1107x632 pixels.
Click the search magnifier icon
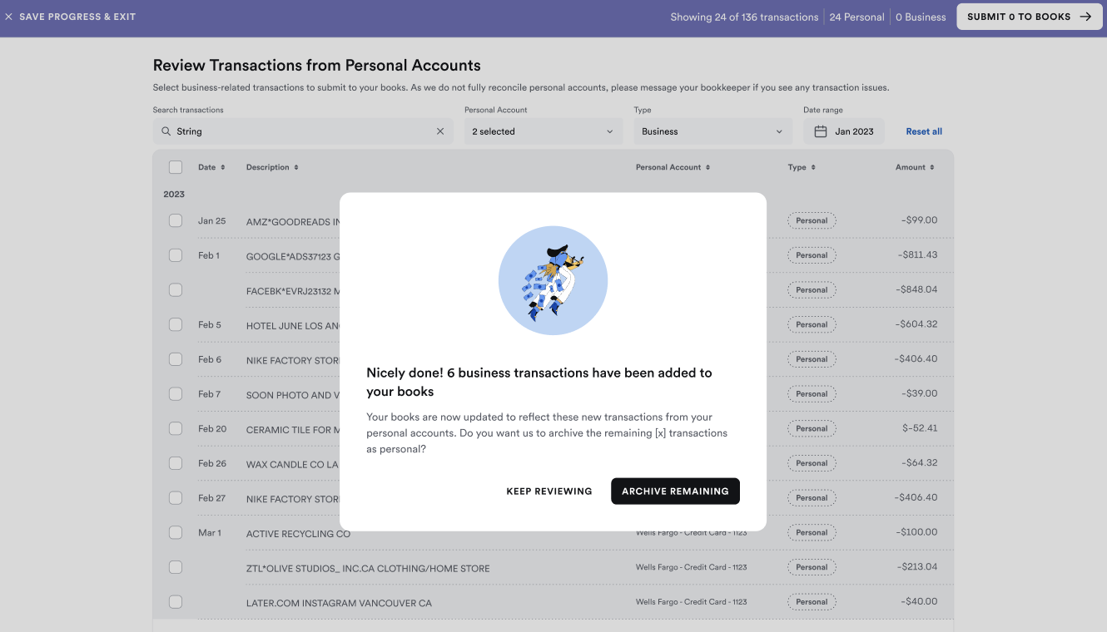[166, 131]
